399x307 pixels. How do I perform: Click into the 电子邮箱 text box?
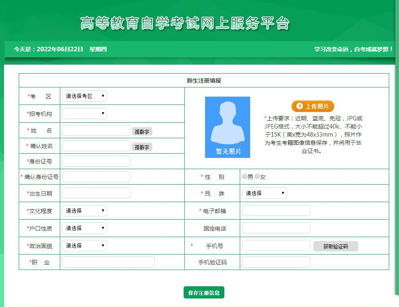(276, 211)
